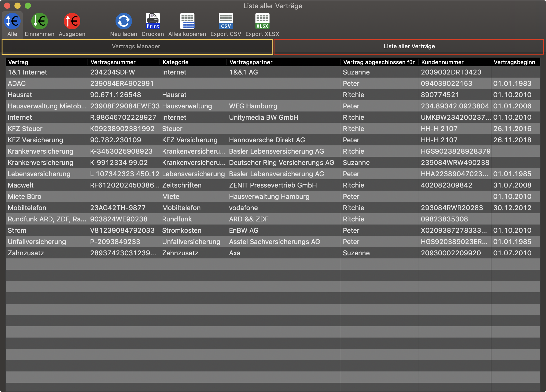The height and width of the screenshot is (392, 546).
Task: Click the date 26.11.2016
Action: pyautogui.click(x=512, y=129)
